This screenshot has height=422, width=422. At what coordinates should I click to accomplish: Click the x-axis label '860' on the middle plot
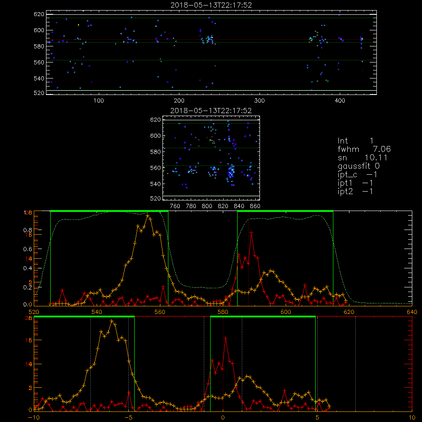tap(255, 206)
